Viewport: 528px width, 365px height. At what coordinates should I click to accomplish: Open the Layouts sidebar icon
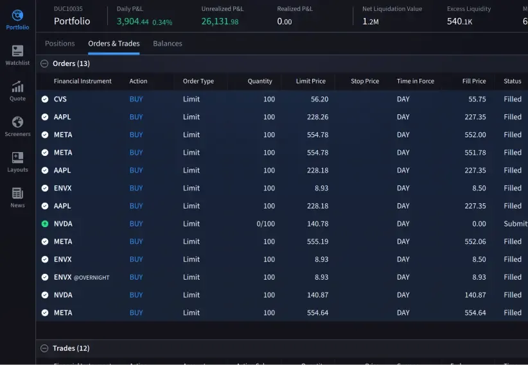pos(17,158)
